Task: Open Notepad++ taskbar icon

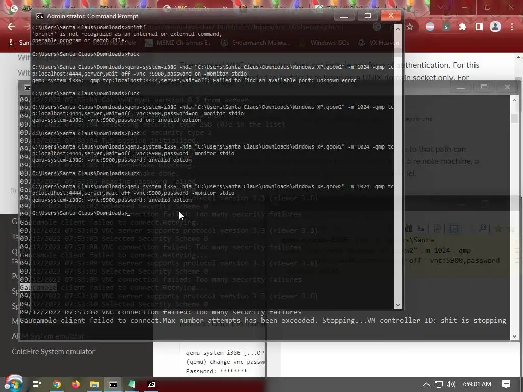Action: [x=132, y=384]
